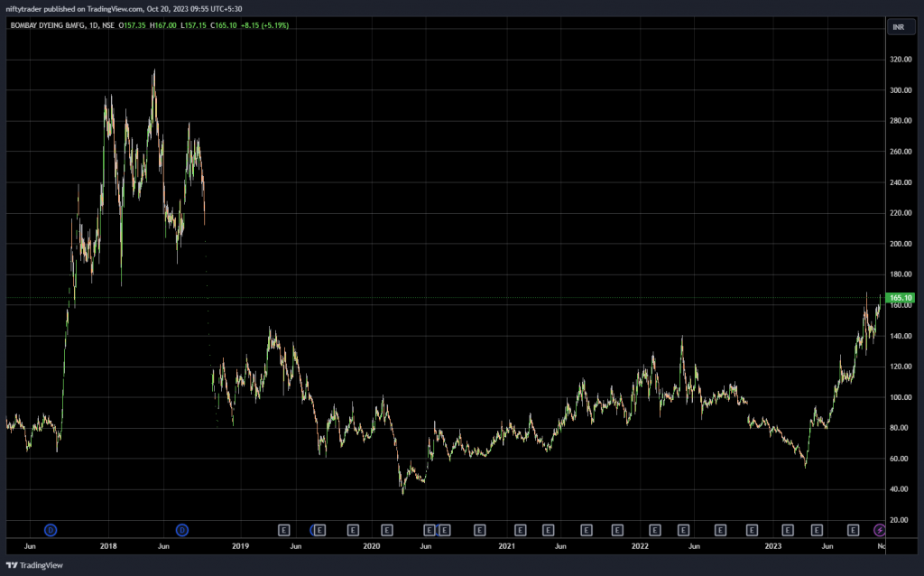
Task: Open the purple lightning event marker
Action: pos(881,530)
